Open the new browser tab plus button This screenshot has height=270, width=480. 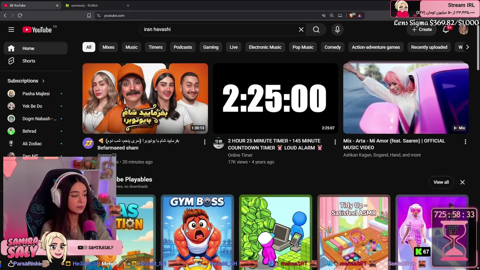(128, 6)
